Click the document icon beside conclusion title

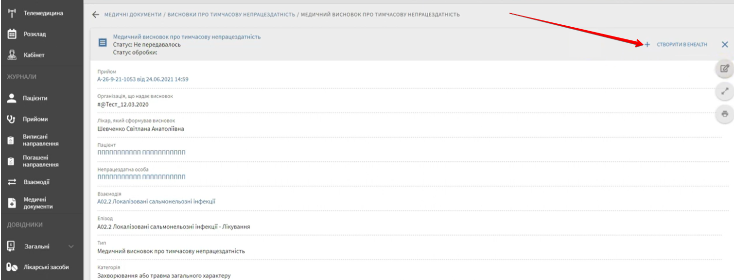tap(103, 43)
